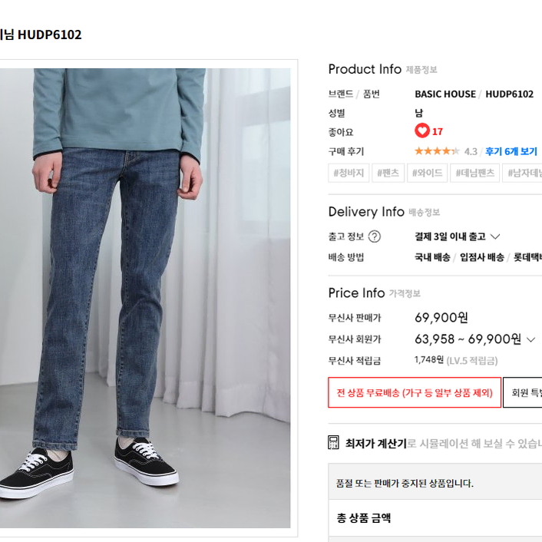Click the jeans product main image
The height and width of the screenshot is (542, 542).
pos(145,298)
